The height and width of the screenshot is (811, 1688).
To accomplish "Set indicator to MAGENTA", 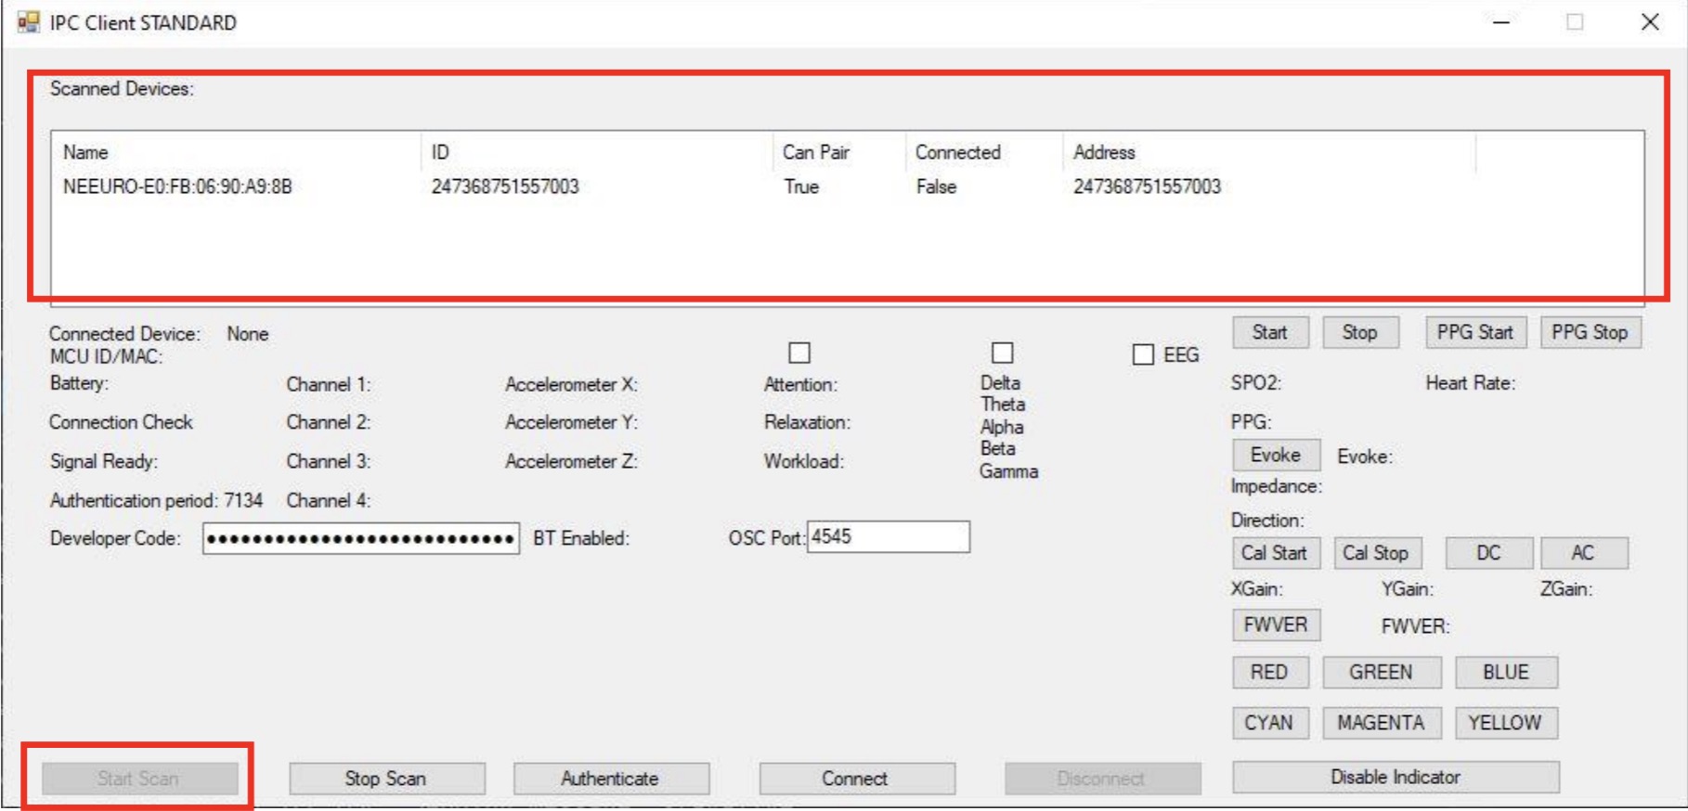I will click(x=1382, y=723).
